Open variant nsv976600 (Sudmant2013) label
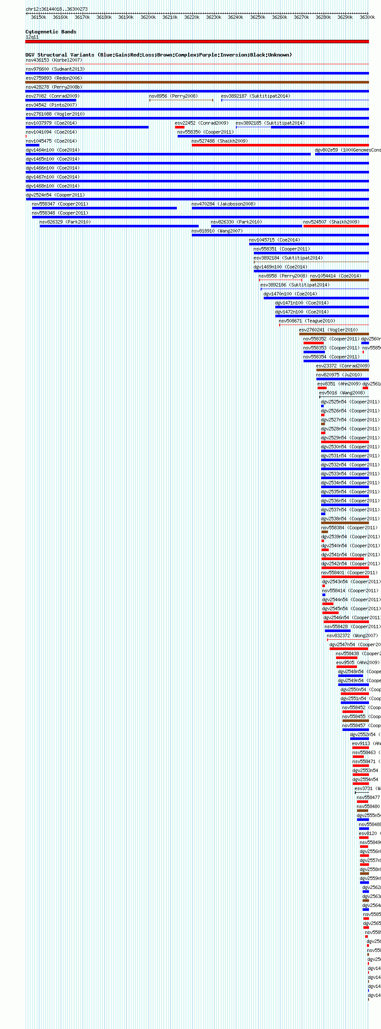This screenshot has height=1029, width=381. [55, 69]
